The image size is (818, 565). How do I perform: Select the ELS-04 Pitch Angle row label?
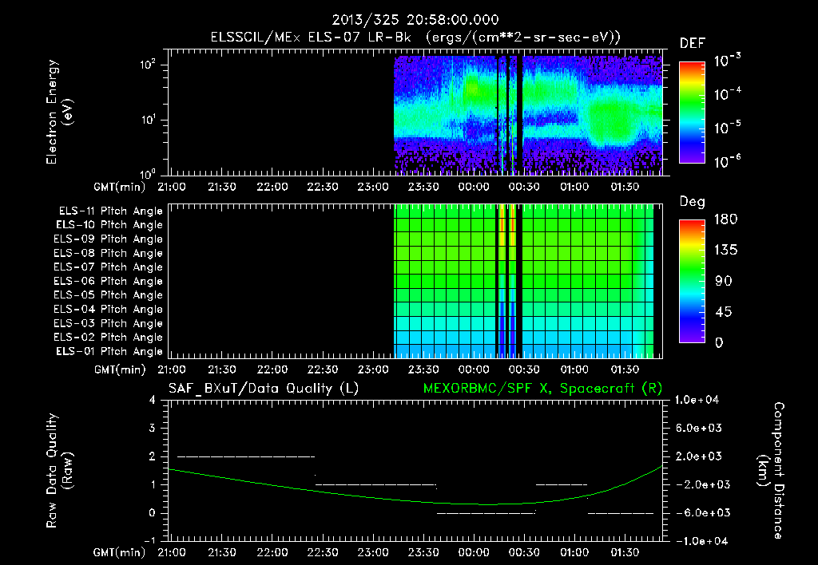click(x=108, y=310)
